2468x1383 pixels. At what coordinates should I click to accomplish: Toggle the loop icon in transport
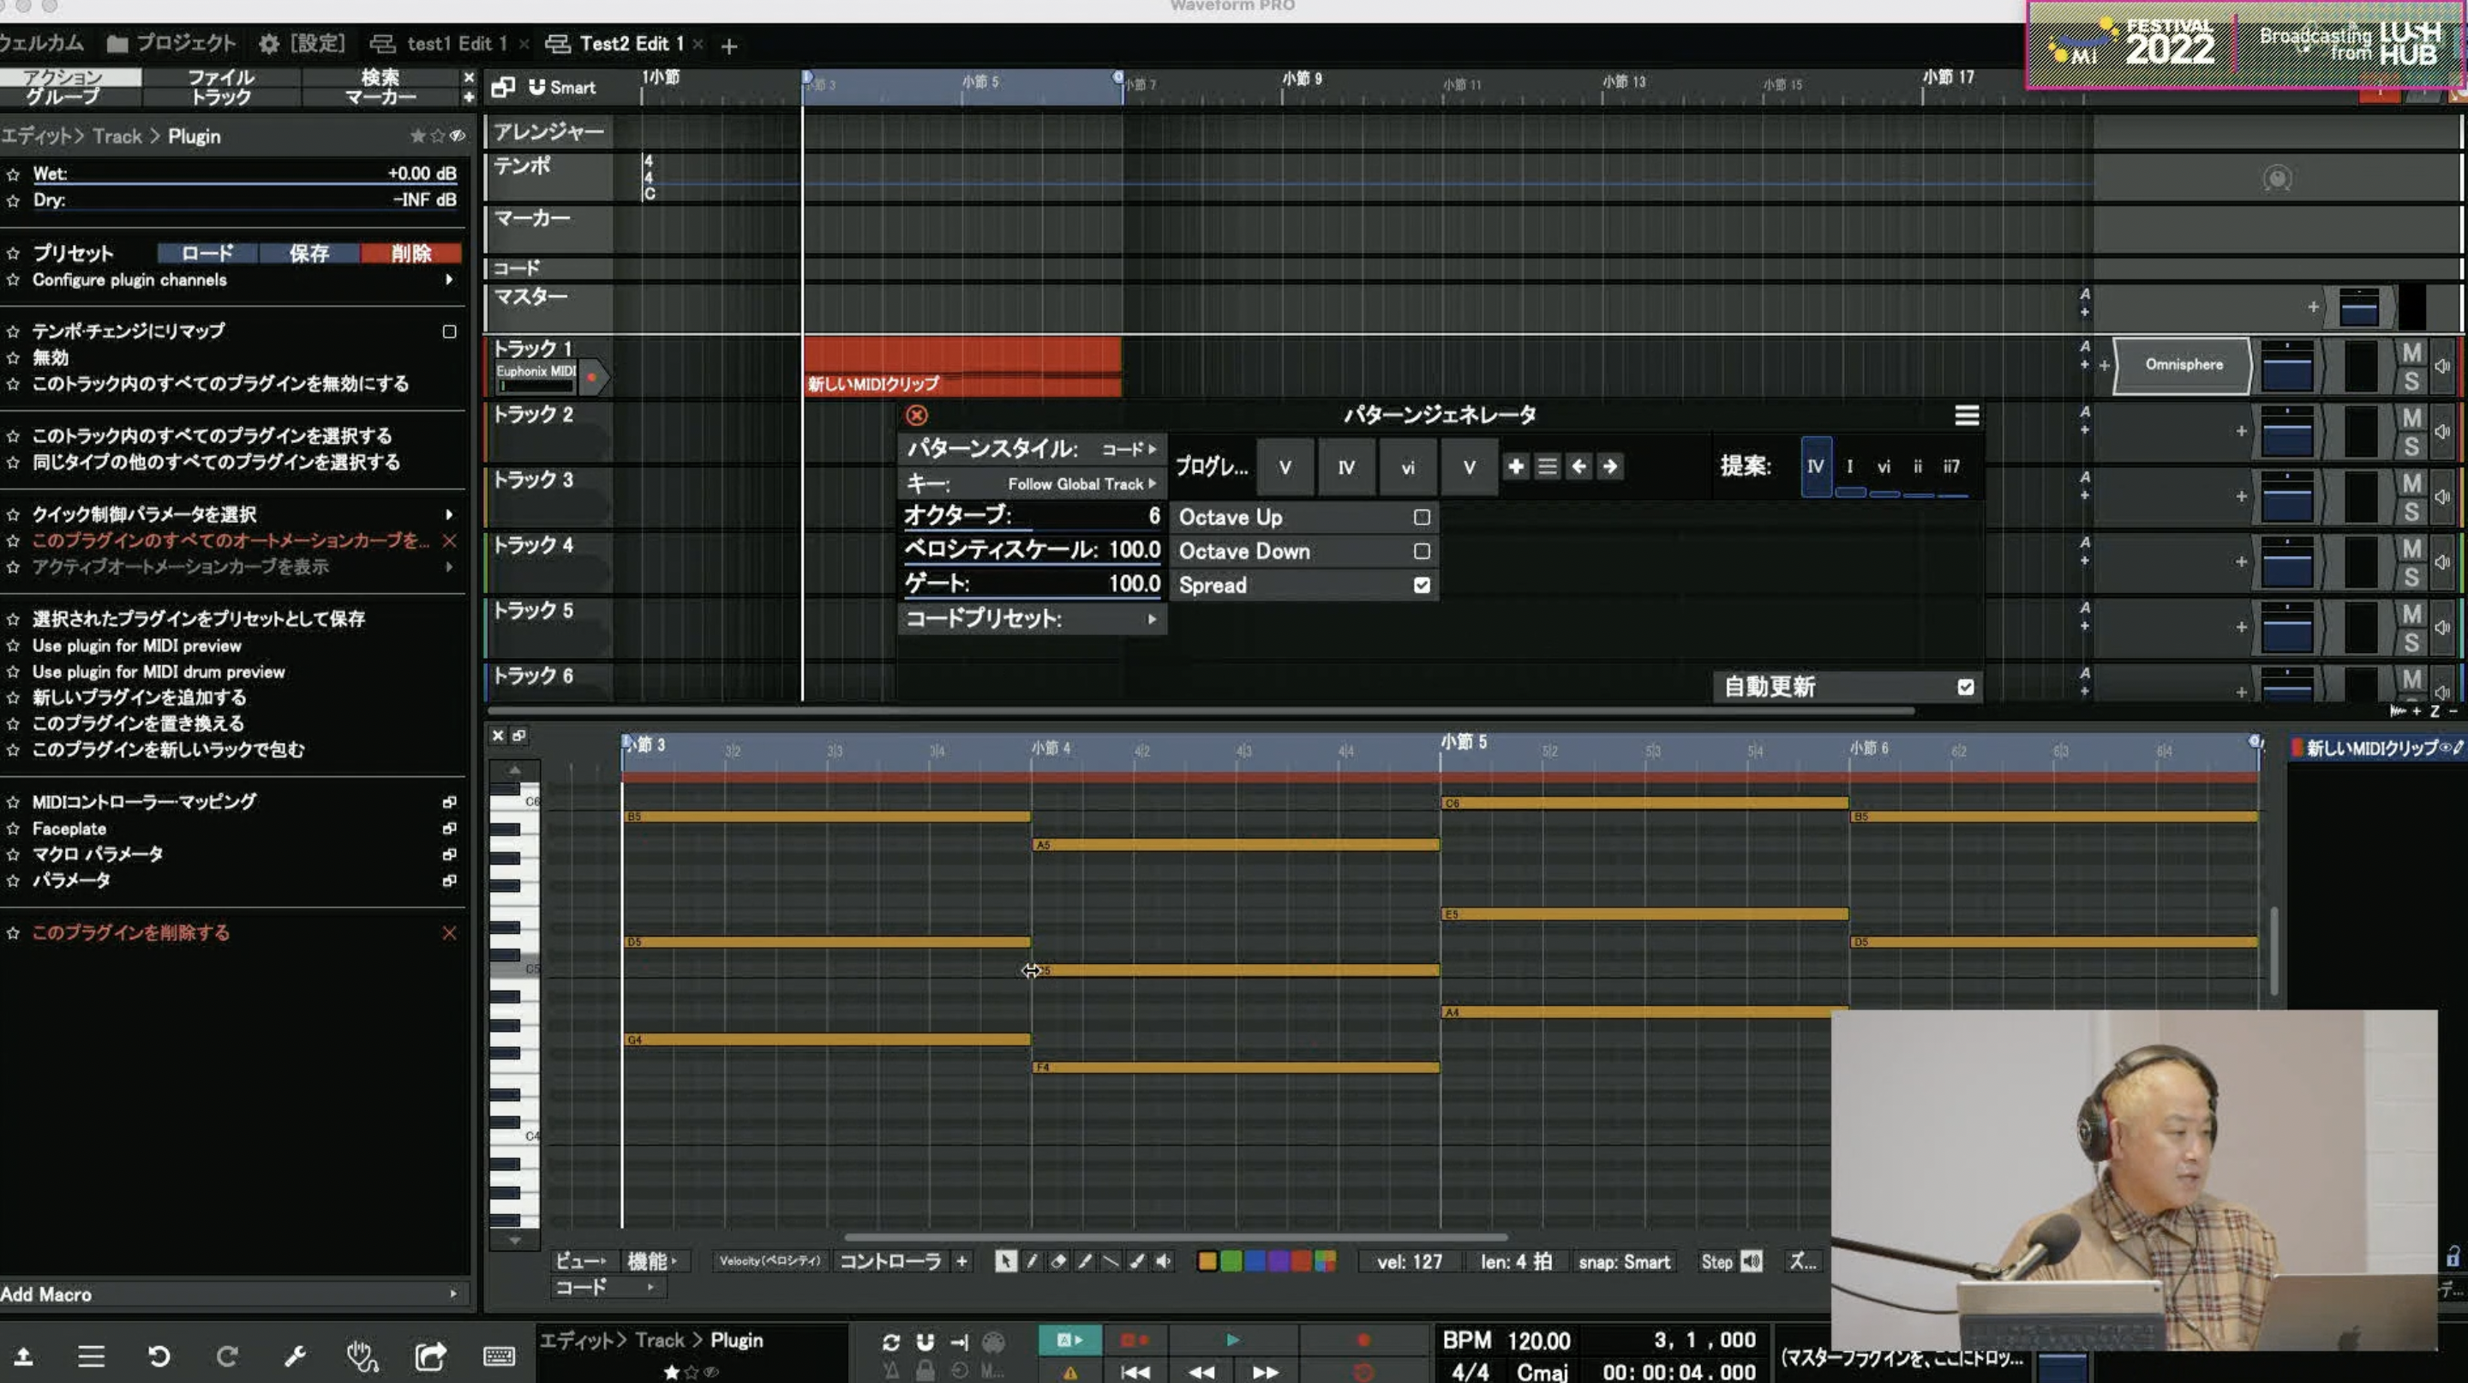891,1342
